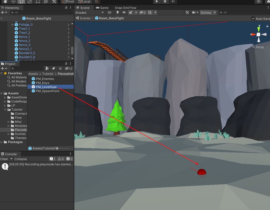The height and width of the screenshot is (210, 270).
Task: Toggle 2D view mode in Scene
Action: pos(109,12)
